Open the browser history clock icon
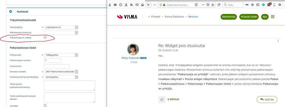The width and height of the screenshot is (285, 107). pos(121,5)
